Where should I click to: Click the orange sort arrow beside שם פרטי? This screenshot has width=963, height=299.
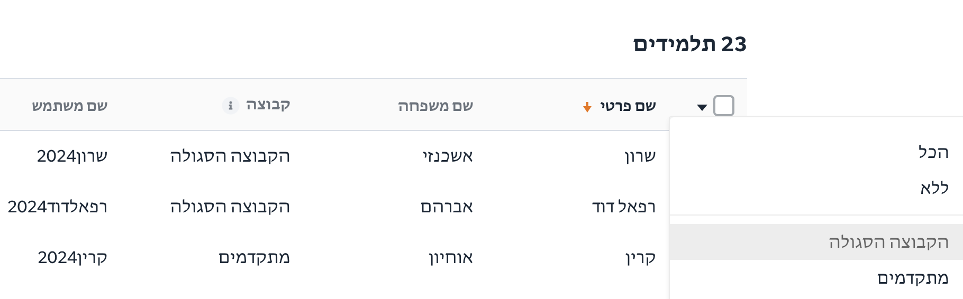[587, 107]
